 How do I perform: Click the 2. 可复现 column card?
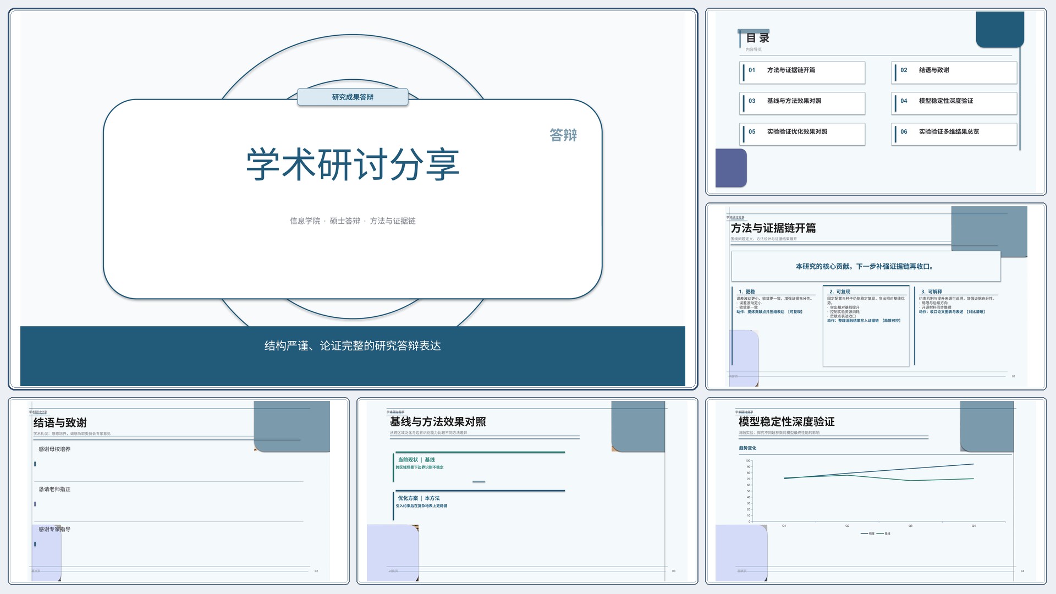(866, 326)
